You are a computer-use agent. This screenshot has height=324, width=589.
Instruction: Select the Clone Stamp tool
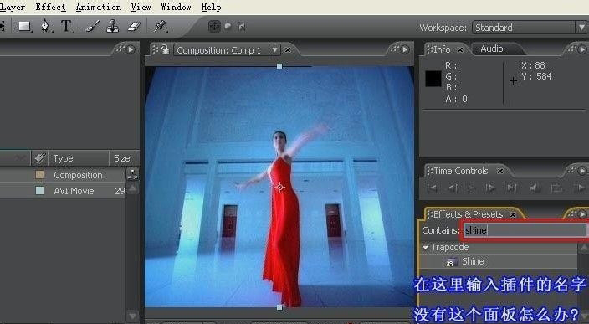[113, 26]
